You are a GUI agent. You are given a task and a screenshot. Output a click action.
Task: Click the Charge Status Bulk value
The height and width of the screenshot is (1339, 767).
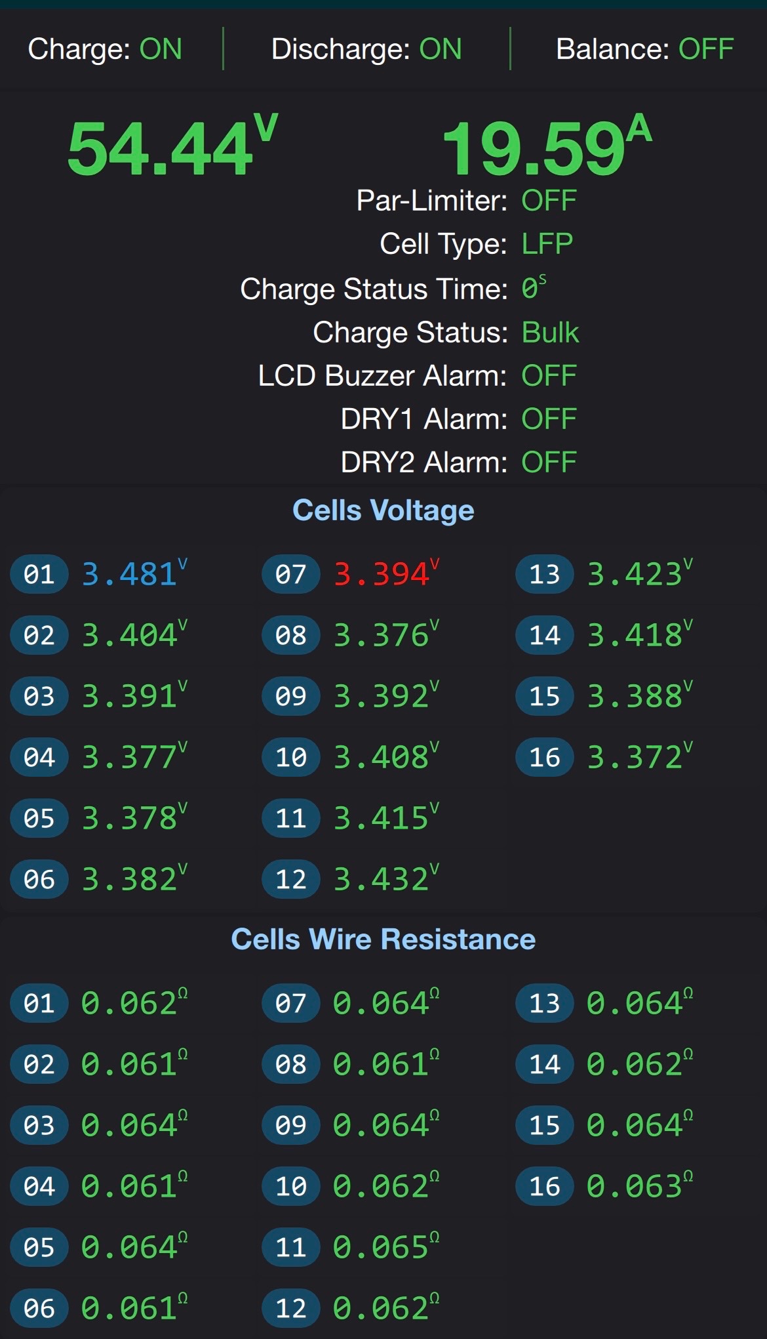(x=550, y=333)
